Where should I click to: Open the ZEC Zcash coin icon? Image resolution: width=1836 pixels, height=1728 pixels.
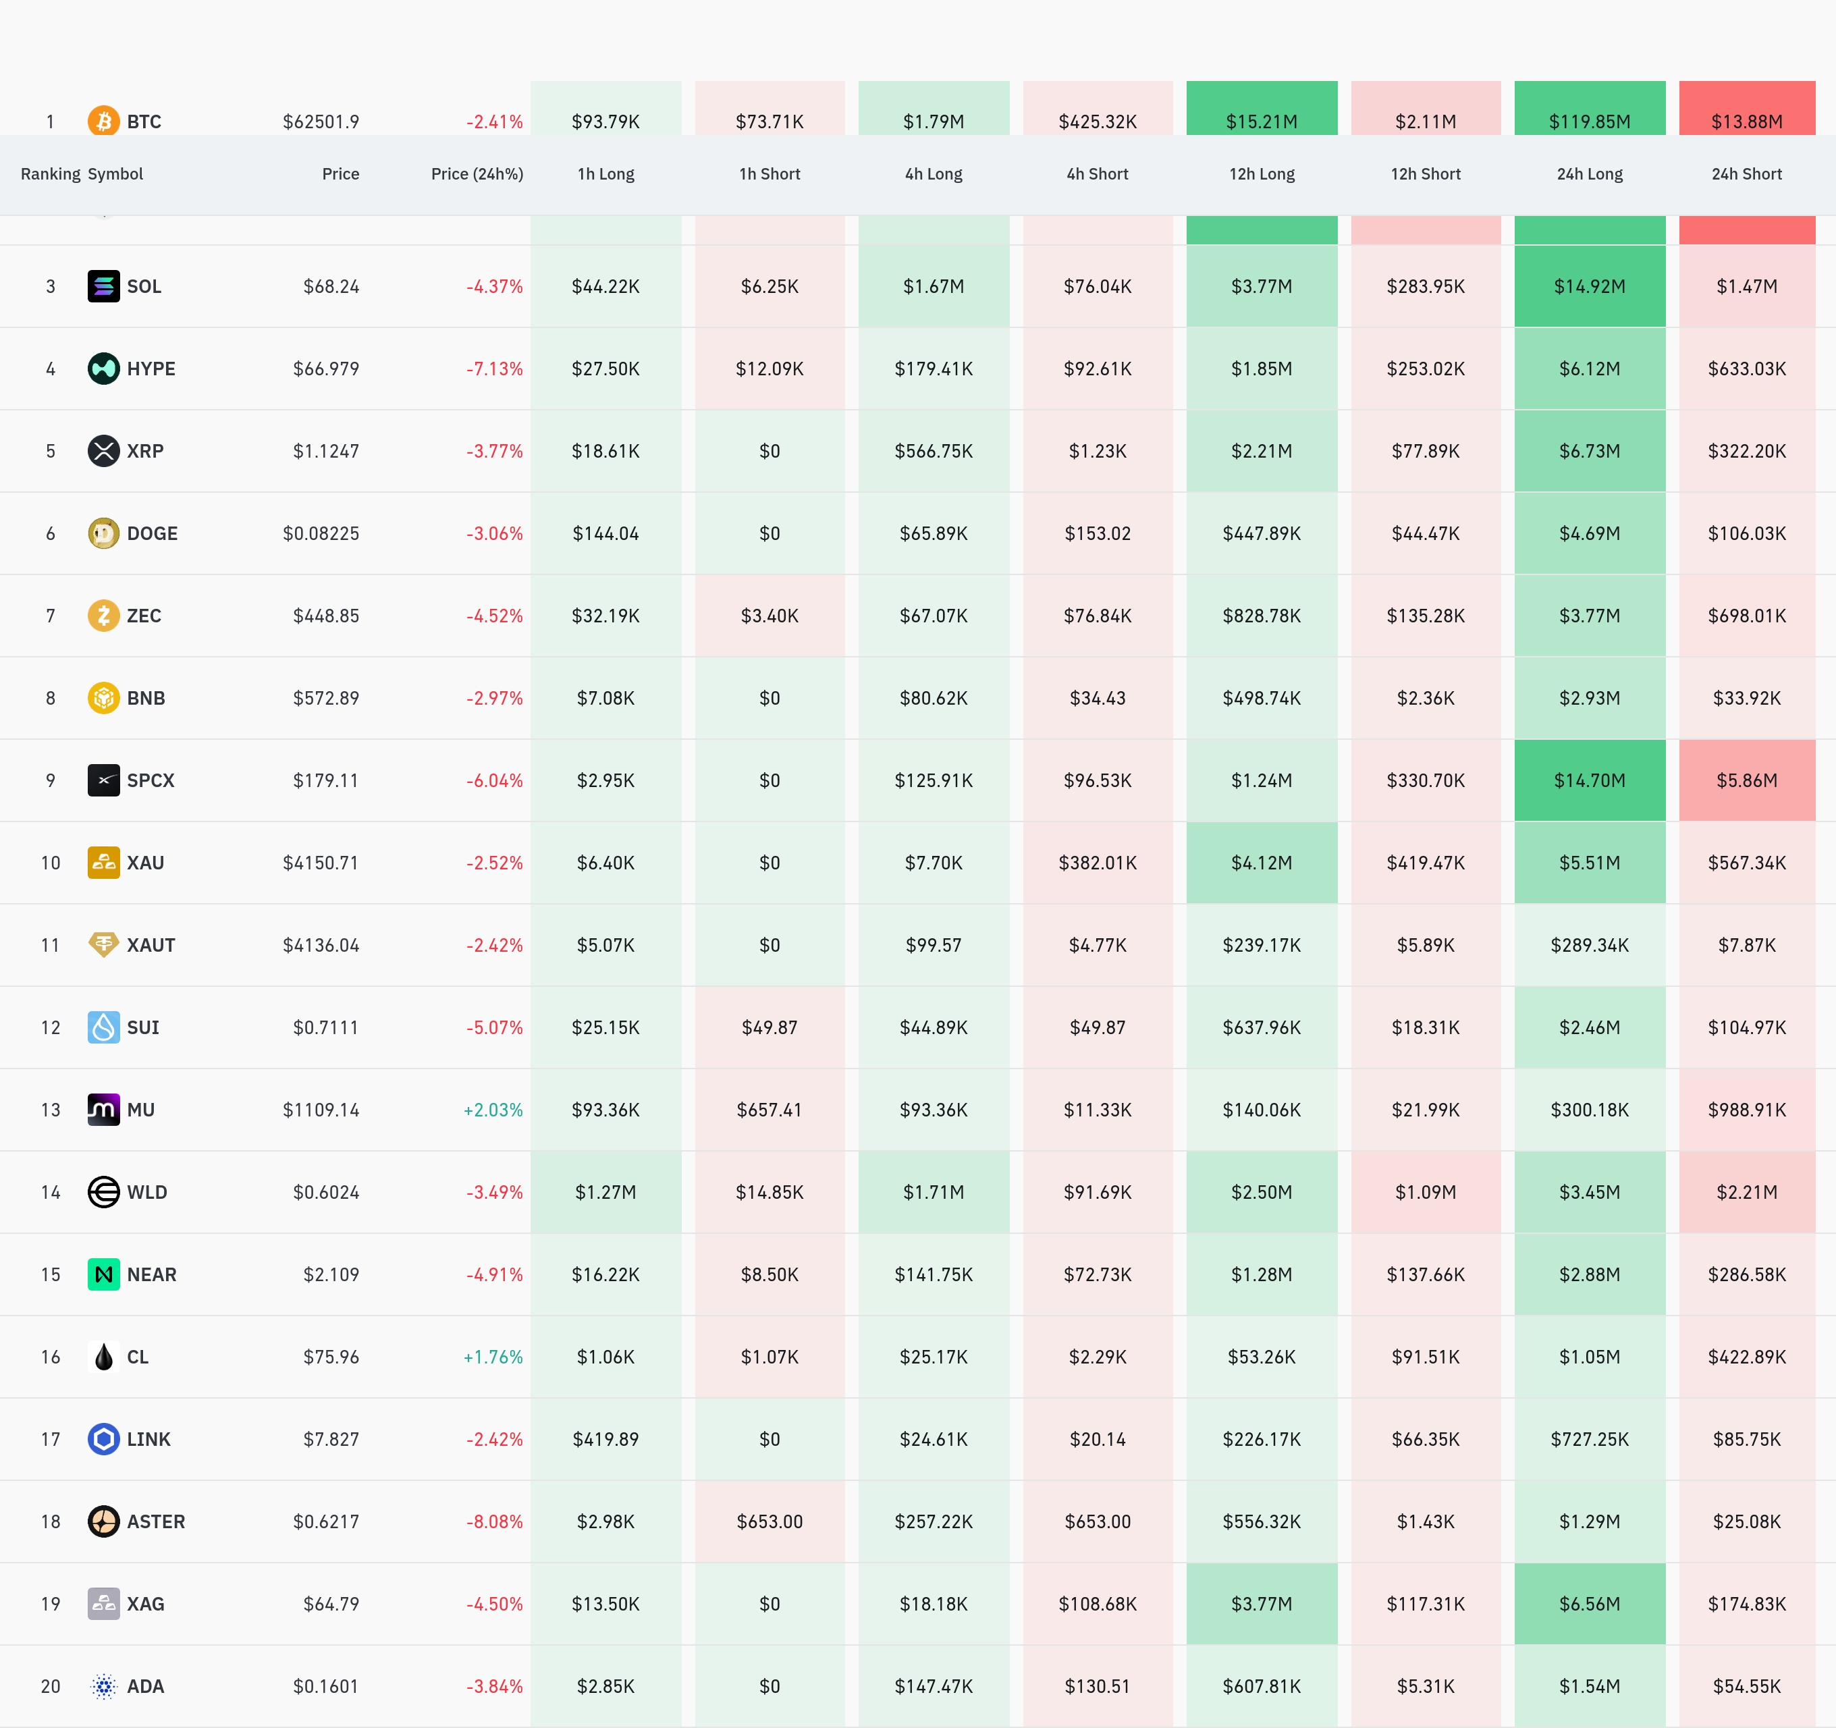click(103, 615)
